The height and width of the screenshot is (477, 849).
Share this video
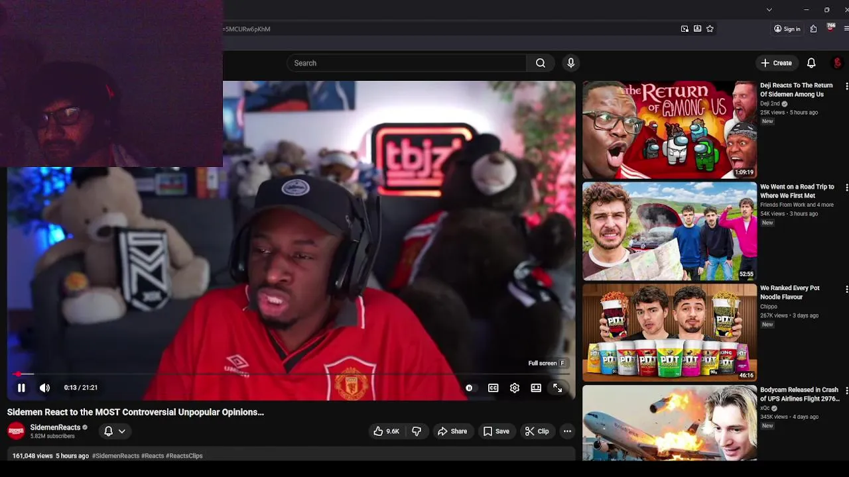pyautogui.click(x=452, y=431)
